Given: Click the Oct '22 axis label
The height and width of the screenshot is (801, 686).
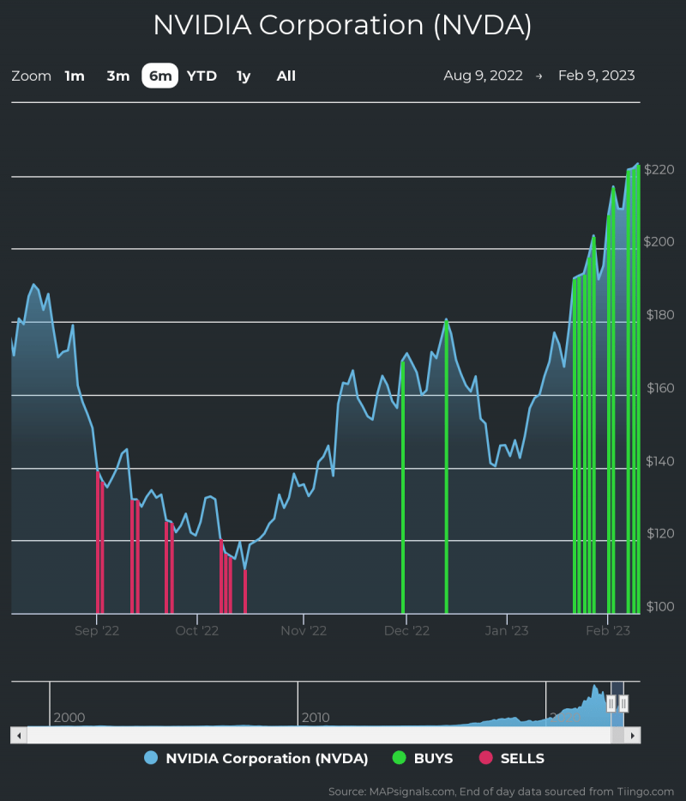Looking at the screenshot, I should 197,631.
